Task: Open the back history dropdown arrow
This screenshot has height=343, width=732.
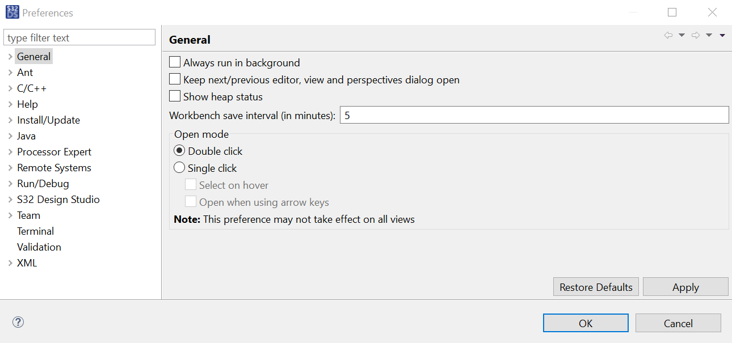Action: click(x=681, y=35)
